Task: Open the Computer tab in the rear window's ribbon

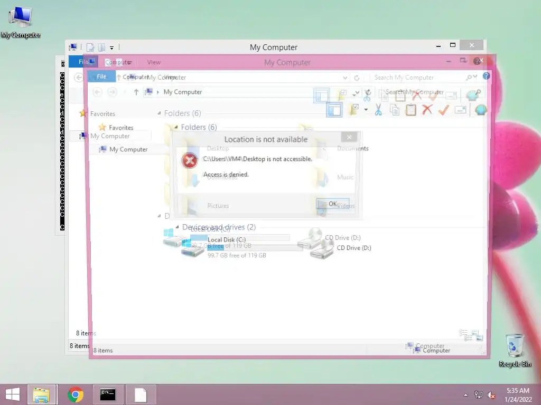Action: click(x=118, y=62)
